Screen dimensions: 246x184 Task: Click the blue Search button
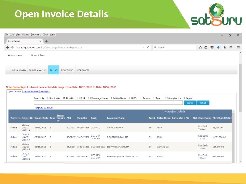[190, 103]
